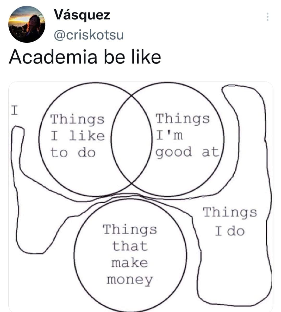Click the 'Things I'm good at' label
281x312 pixels.
click(187, 135)
